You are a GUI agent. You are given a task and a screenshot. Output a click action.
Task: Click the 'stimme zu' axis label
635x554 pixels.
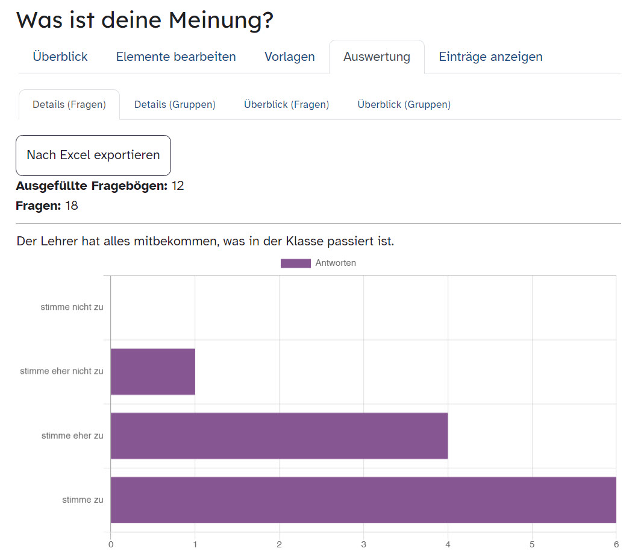83,500
